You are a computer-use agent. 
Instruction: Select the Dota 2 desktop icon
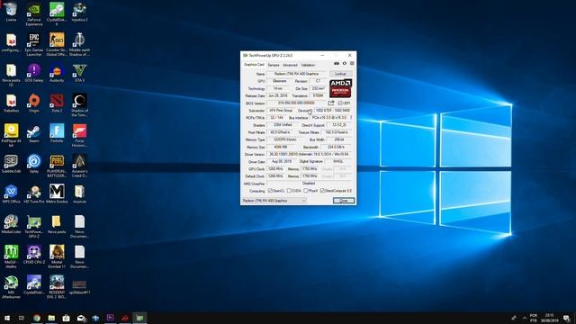[57, 103]
